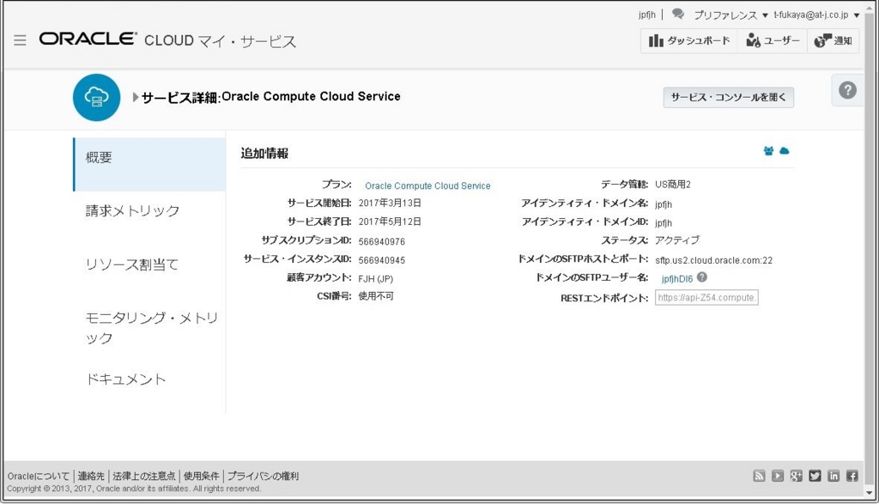Select the 概要 tab

[149, 164]
